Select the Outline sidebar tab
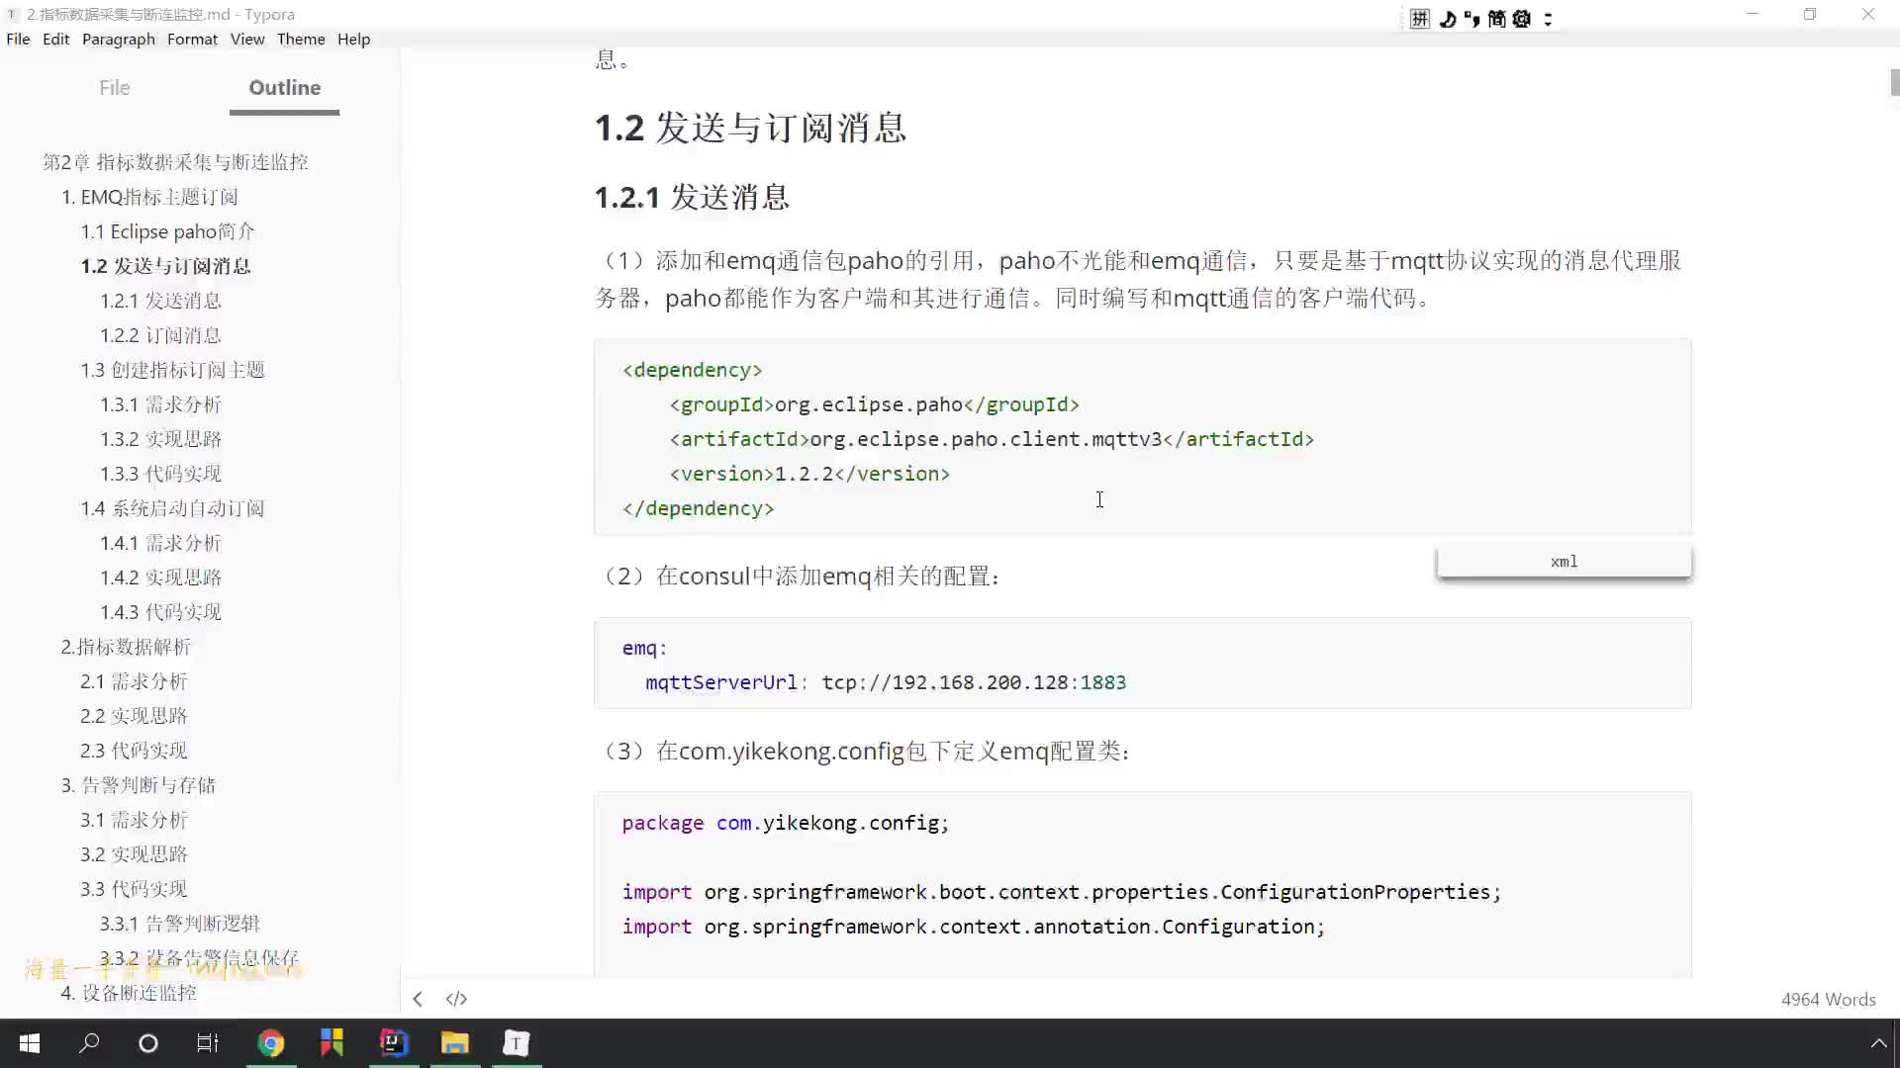 (x=284, y=87)
